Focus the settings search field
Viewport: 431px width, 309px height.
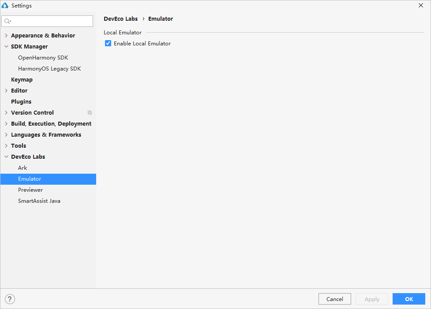(47, 21)
